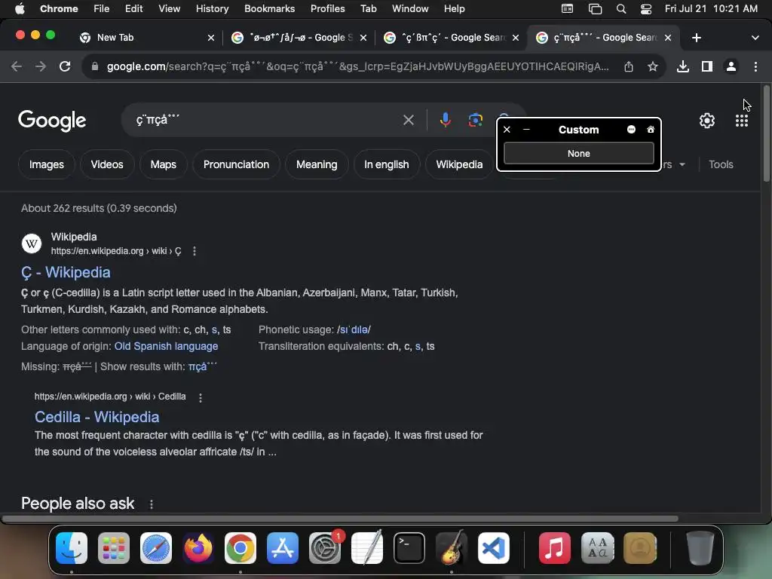The width and height of the screenshot is (772, 579).
Task: Switch to the ˆç´ßπˆç´ Google Search tab
Action: tap(452, 38)
